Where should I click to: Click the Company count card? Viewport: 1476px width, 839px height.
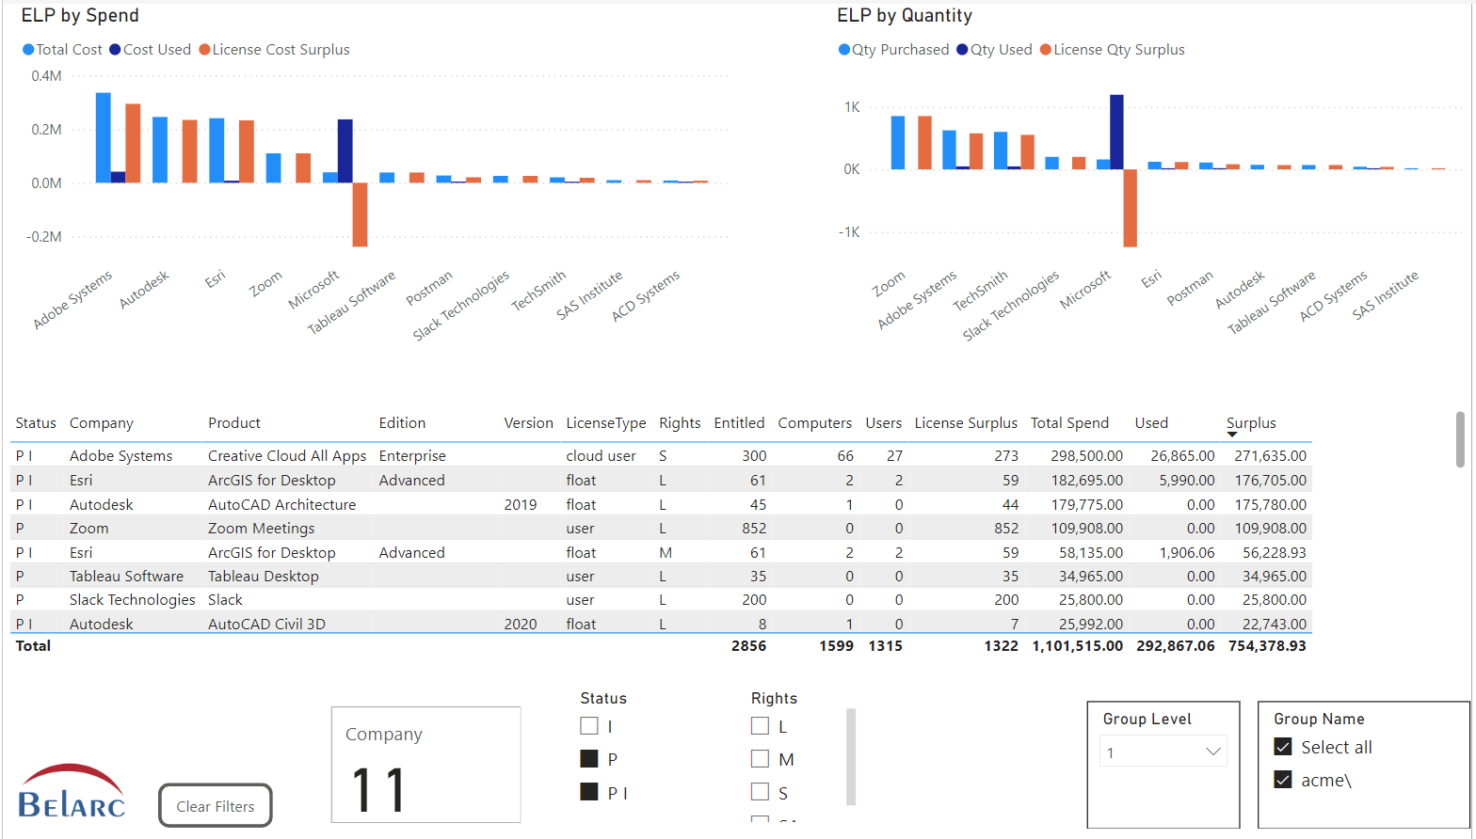[x=425, y=765]
